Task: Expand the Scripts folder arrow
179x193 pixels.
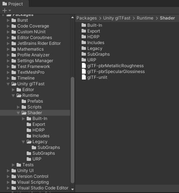Action: click(18, 107)
